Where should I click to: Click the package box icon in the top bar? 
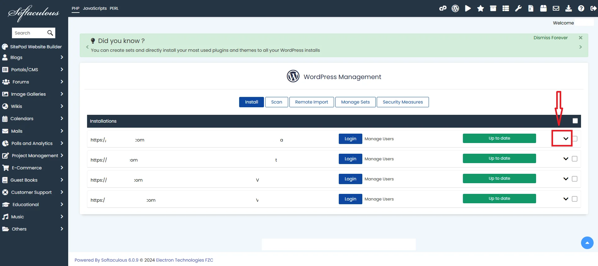543,8
